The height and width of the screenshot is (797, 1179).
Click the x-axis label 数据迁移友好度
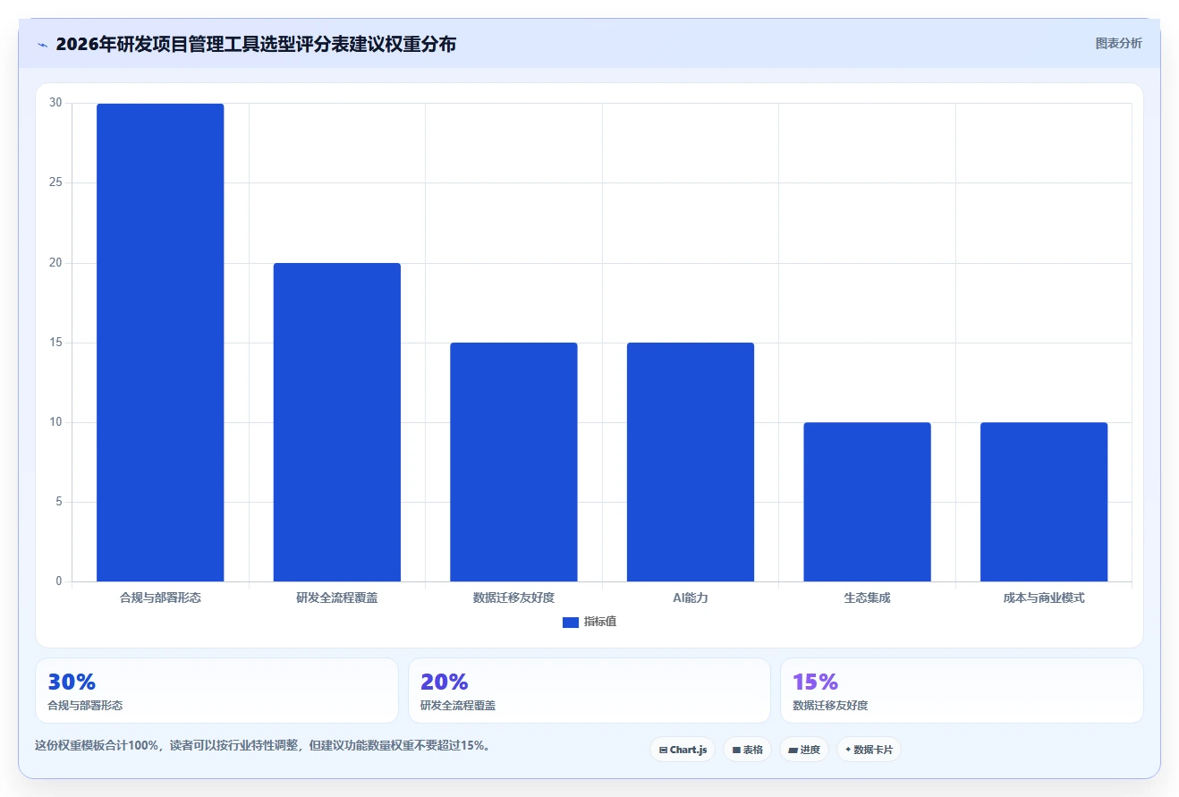click(x=513, y=598)
